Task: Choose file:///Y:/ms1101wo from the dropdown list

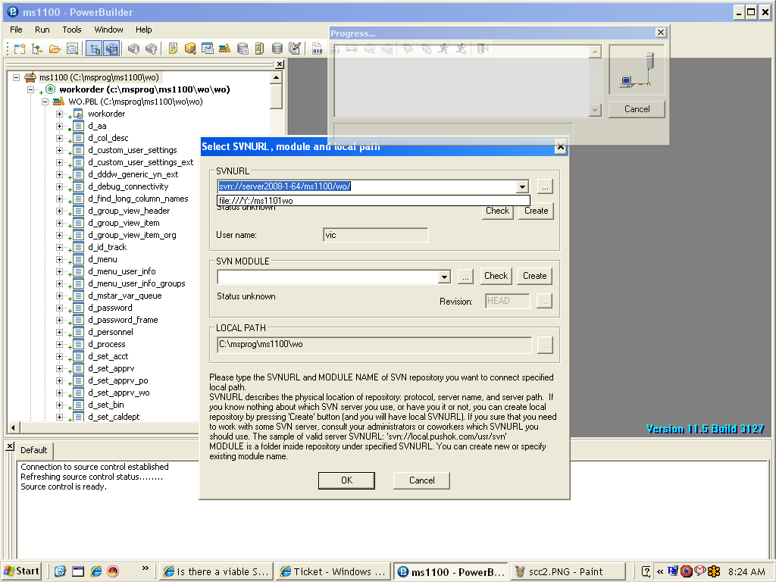Action: pos(374,200)
